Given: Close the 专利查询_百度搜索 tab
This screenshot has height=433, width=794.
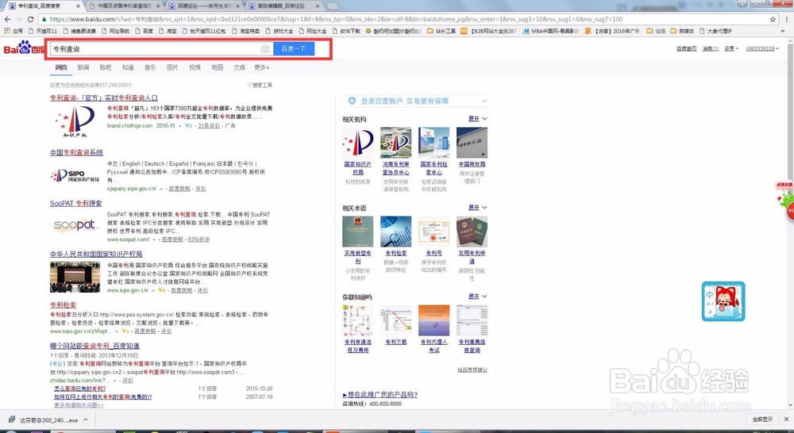Looking at the screenshot, I should click(78, 6).
